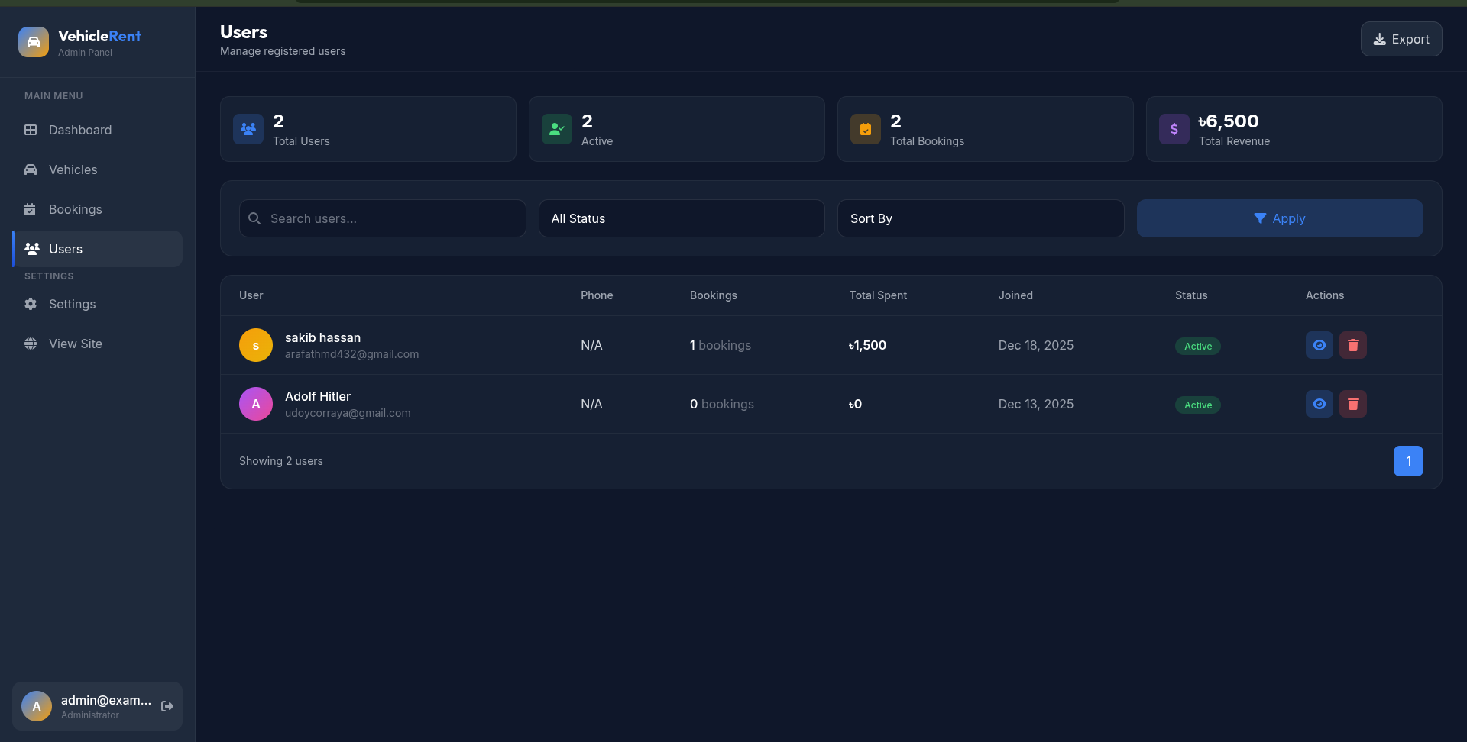Click the Apply filter button

(1280, 218)
